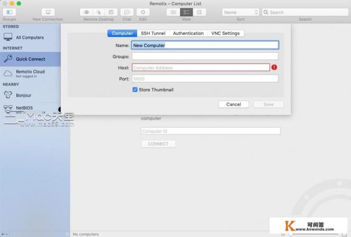Click the yellow minimize window button
The image size is (351, 237).
click(12, 3)
